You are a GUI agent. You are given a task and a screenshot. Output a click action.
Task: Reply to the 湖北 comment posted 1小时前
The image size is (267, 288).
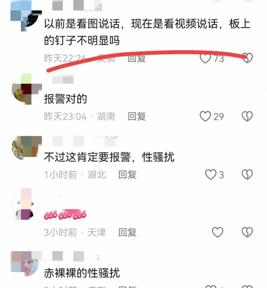point(127,174)
